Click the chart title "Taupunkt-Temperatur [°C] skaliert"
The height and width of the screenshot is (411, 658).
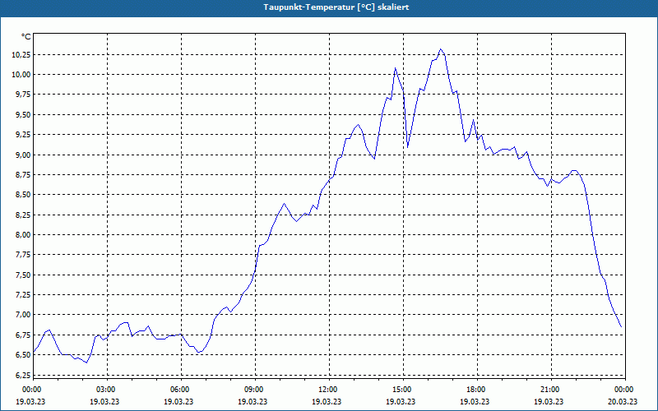click(x=336, y=7)
